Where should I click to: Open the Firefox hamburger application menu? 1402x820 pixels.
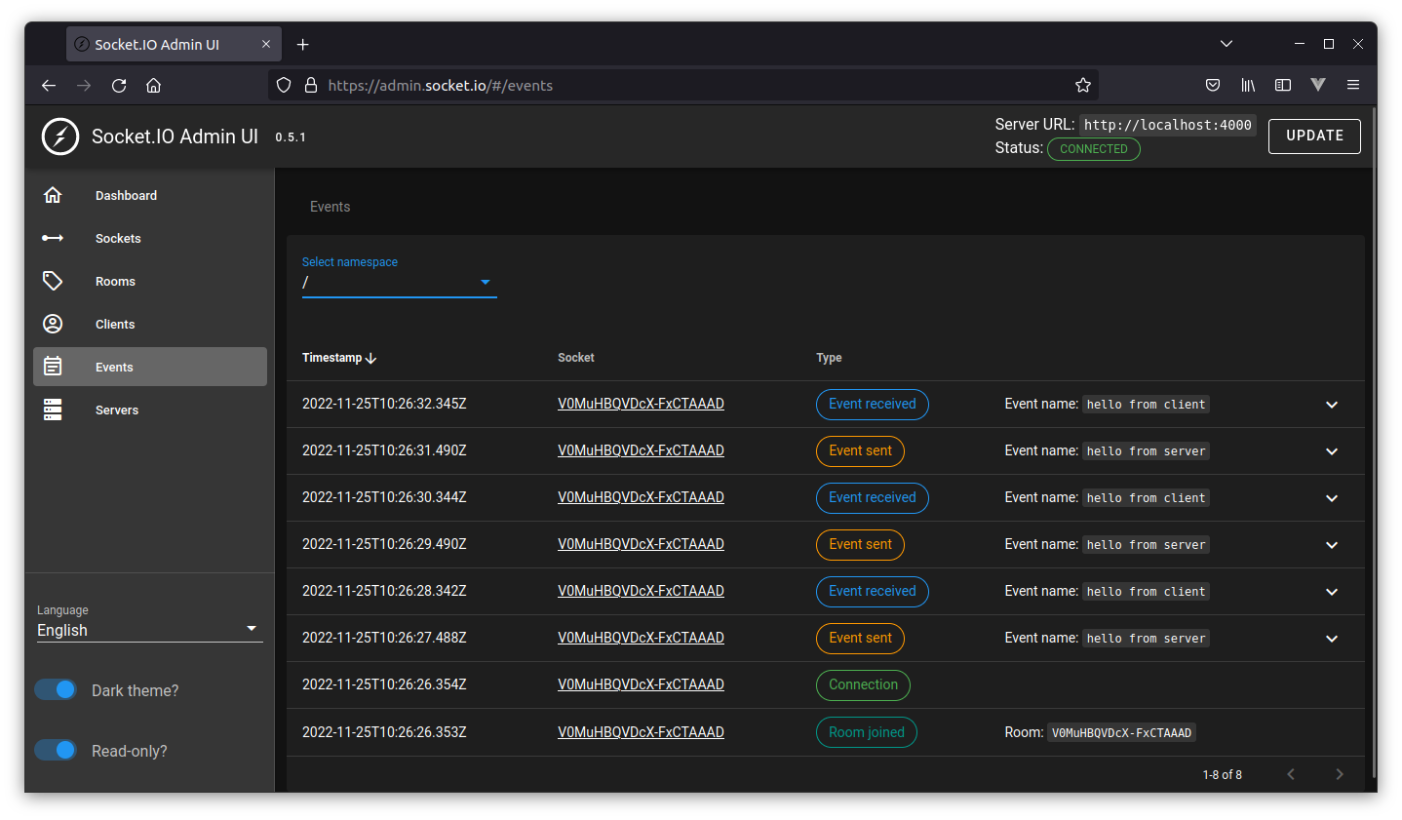tap(1353, 85)
